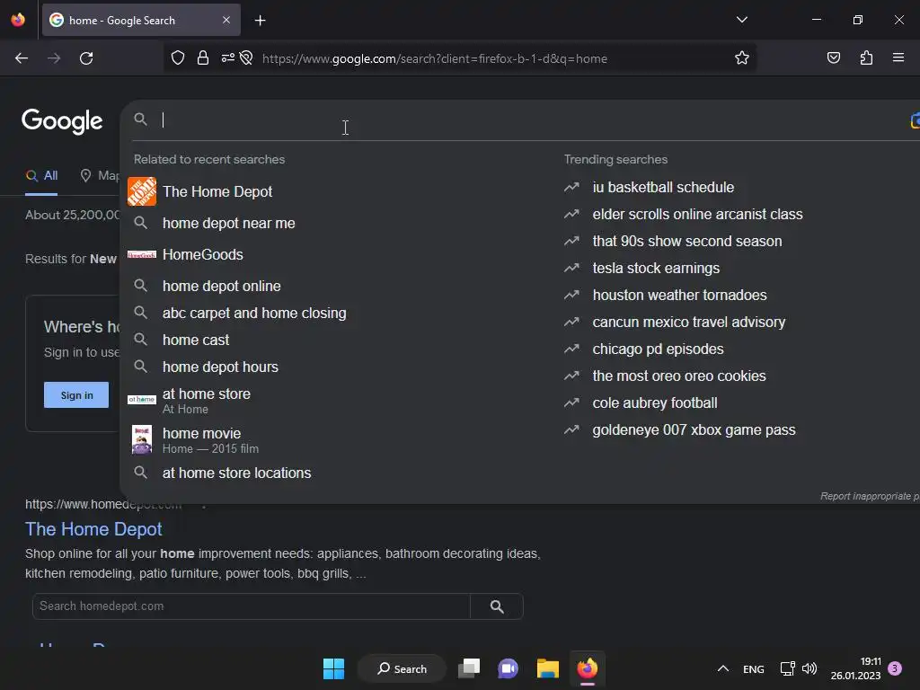Open the Windows Start menu
Viewport: 920px width, 690px height.
click(333, 668)
